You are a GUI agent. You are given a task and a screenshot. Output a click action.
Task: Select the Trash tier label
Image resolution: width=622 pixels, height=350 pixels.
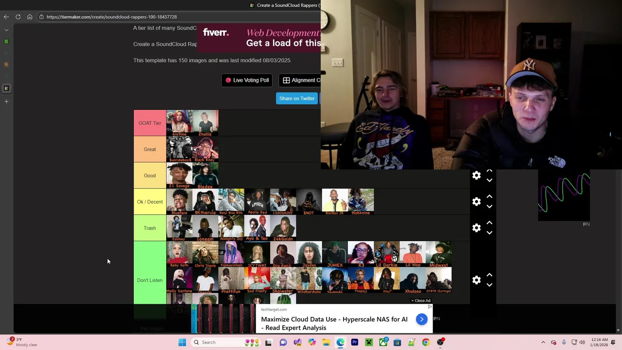[x=150, y=228]
